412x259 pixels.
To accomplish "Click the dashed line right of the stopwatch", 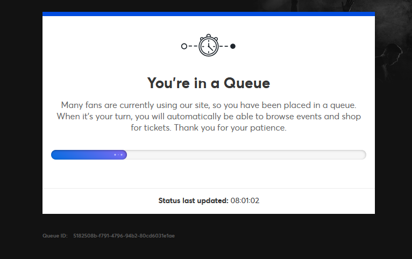I will [x=224, y=46].
